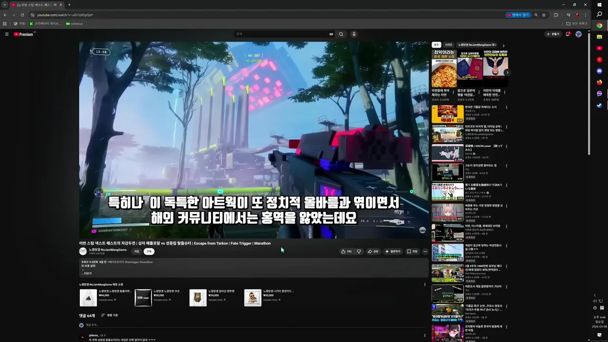Open the solved.ac bookmark

tap(75, 23)
